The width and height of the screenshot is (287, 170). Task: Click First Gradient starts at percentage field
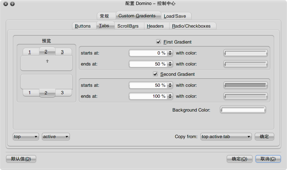[x=148, y=53]
